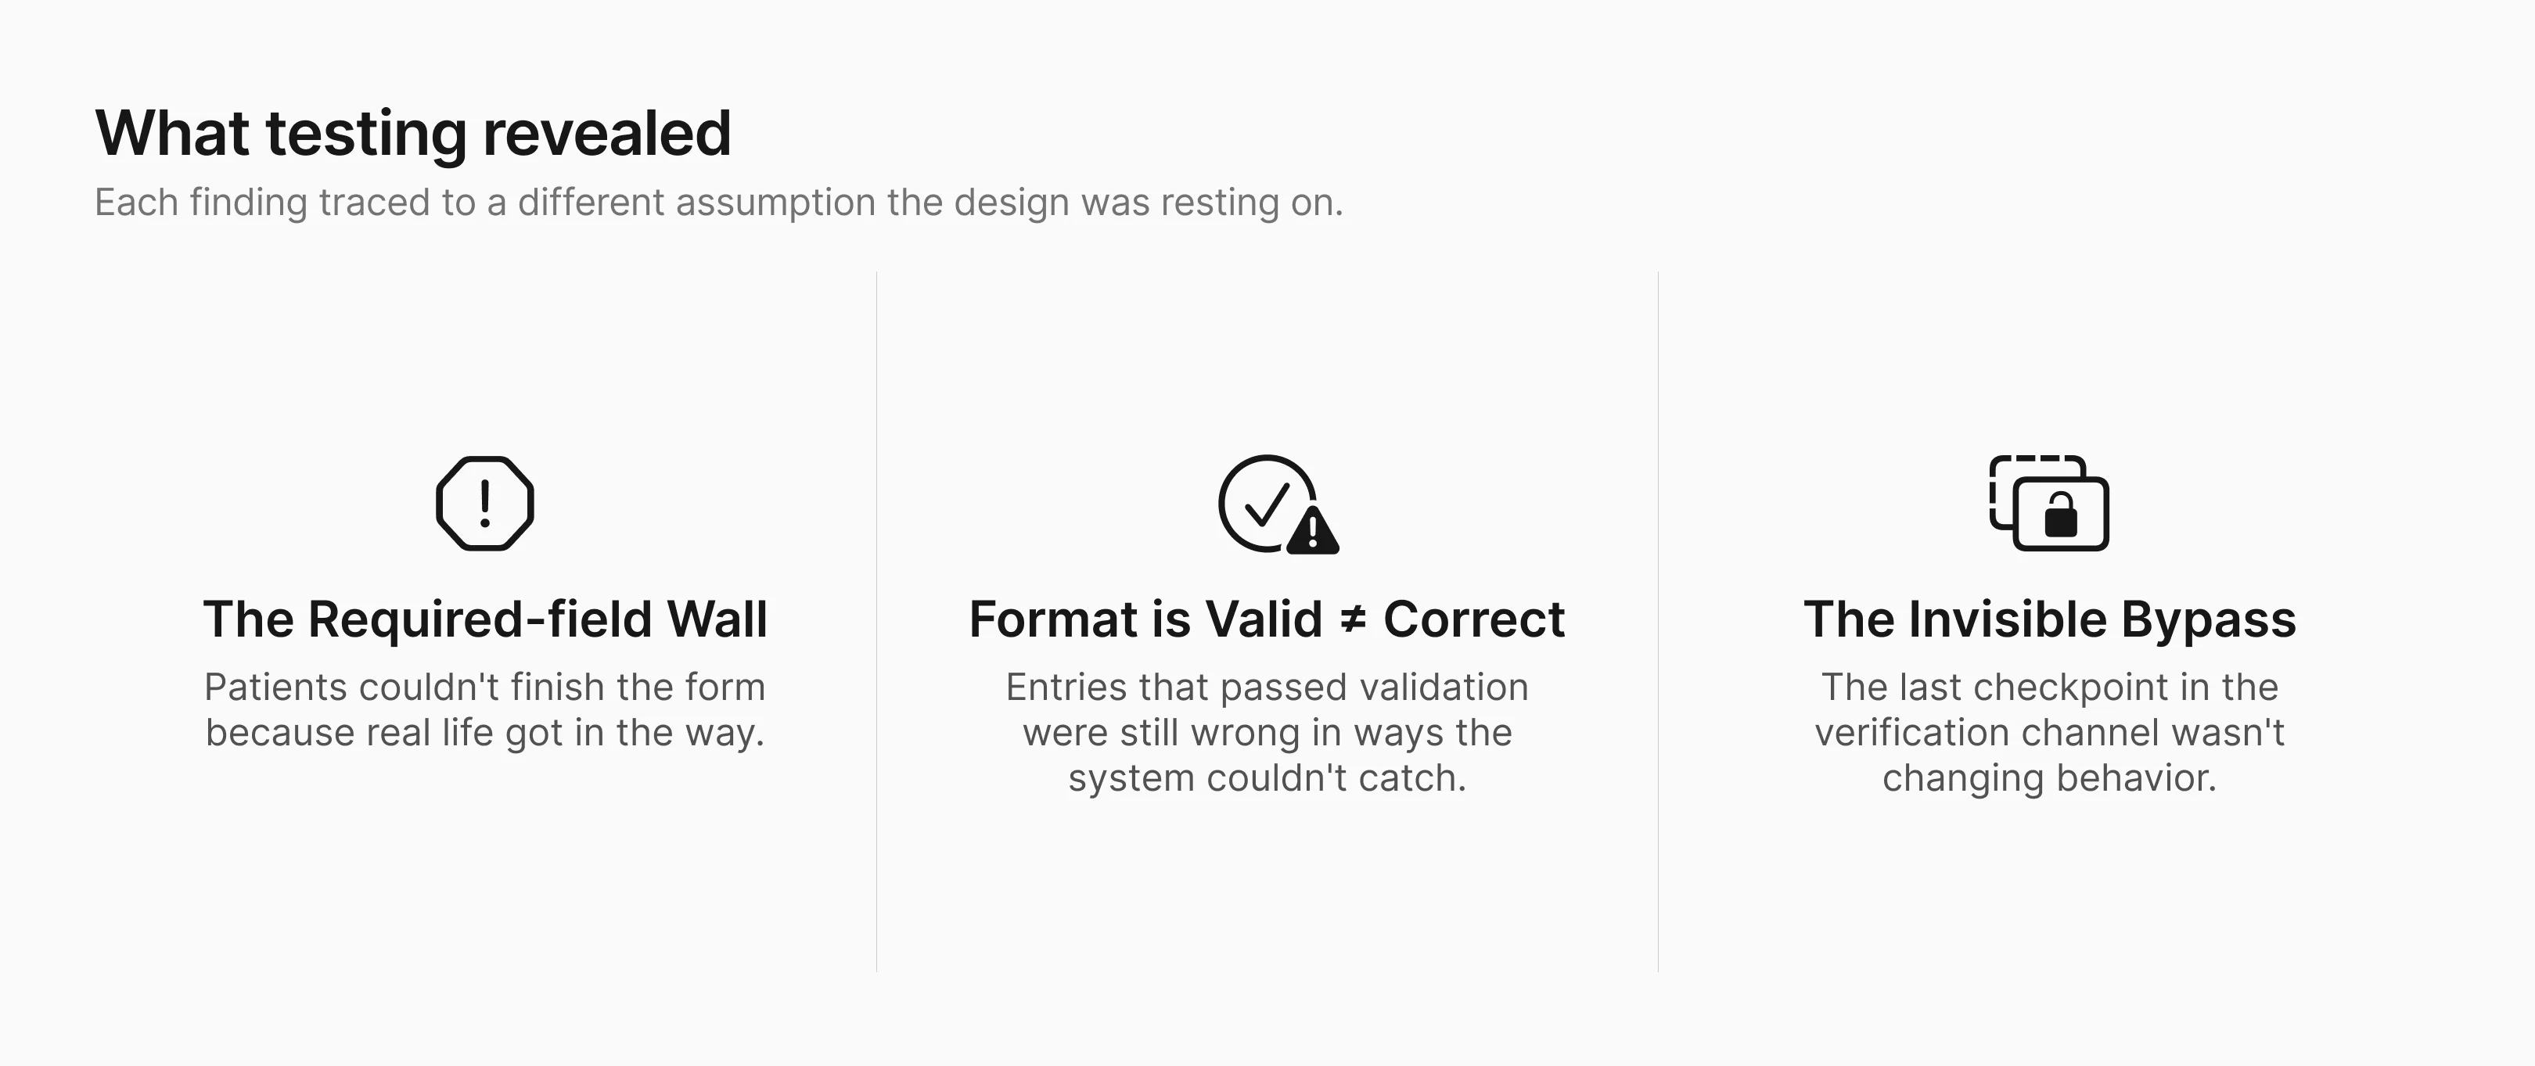Click the text about the last checkpoint
This screenshot has width=2535, height=1066.
[x=2050, y=731]
